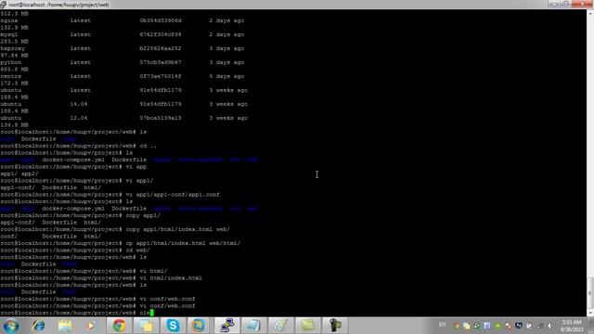This screenshot has width=594, height=334.
Task: Open the dark camera-like icon at taskbar end
Action: click(335, 326)
